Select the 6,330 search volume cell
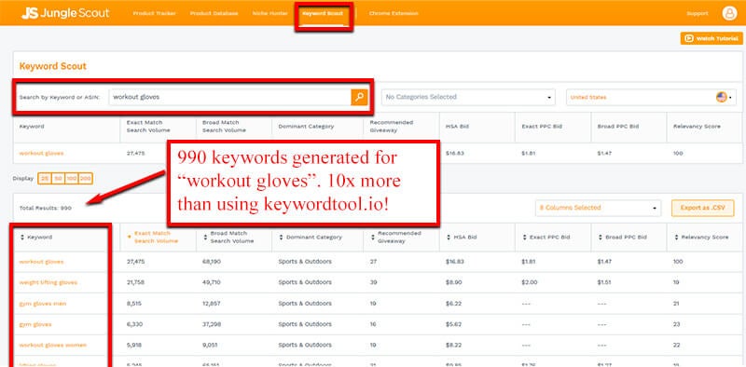Screen dimensions: 746x367 coord(134,324)
